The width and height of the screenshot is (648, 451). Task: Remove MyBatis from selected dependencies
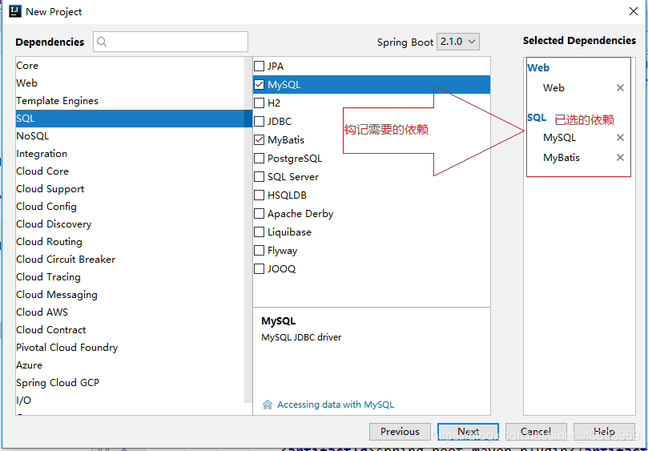(x=620, y=158)
